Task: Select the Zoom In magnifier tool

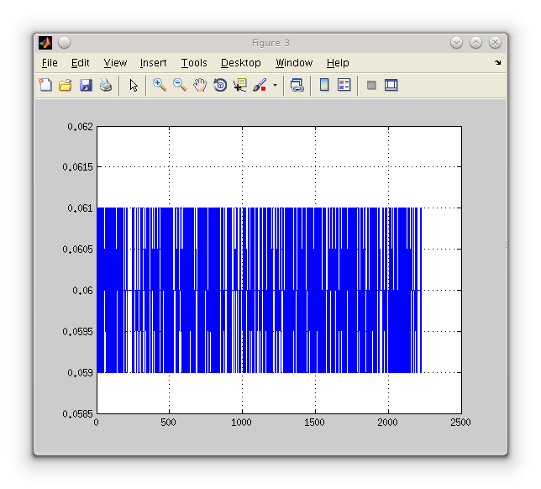Action: tap(160, 85)
